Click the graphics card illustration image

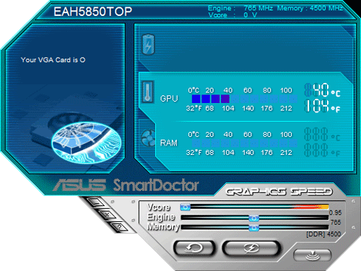(86, 142)
